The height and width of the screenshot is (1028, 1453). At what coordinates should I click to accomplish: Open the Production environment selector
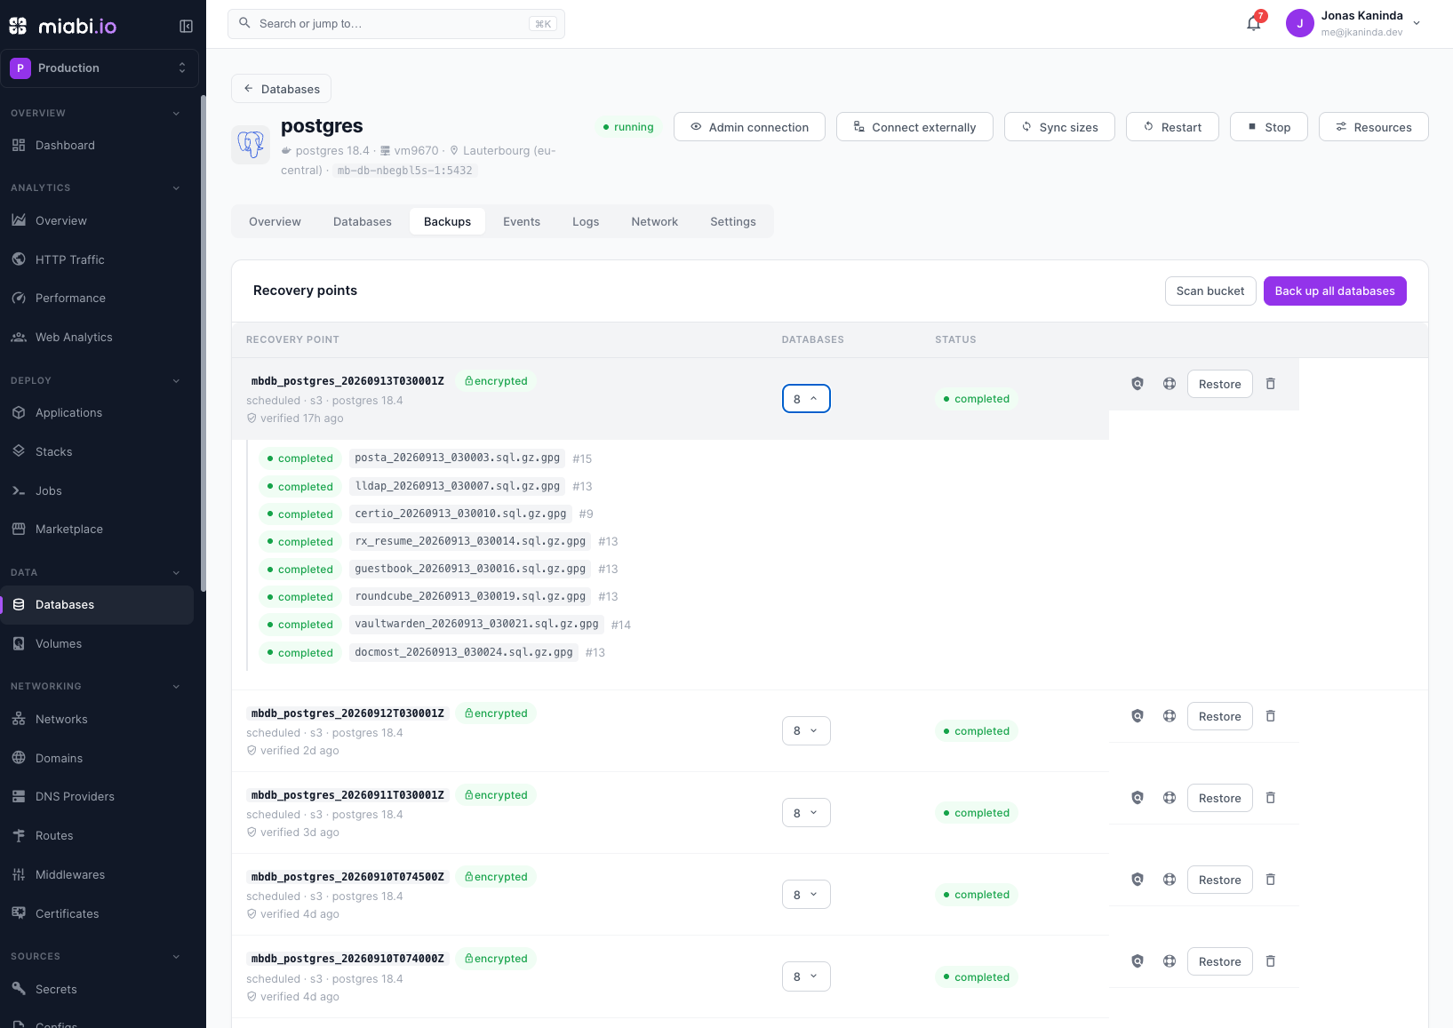100,68
